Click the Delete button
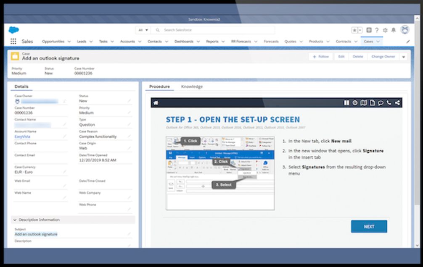This screenshot has height=267, width=423. point(358,57)
